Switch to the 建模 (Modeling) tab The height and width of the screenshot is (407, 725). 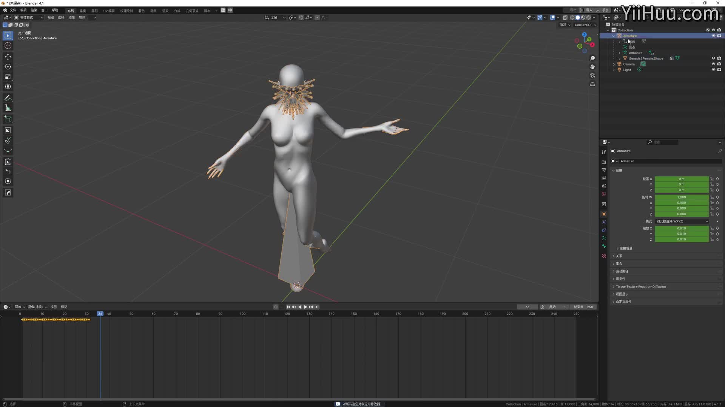click(82, 11)
